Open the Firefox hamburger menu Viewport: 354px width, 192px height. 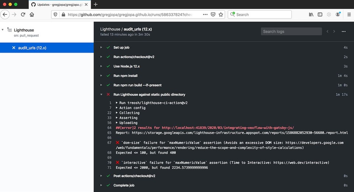click(349, 14)
